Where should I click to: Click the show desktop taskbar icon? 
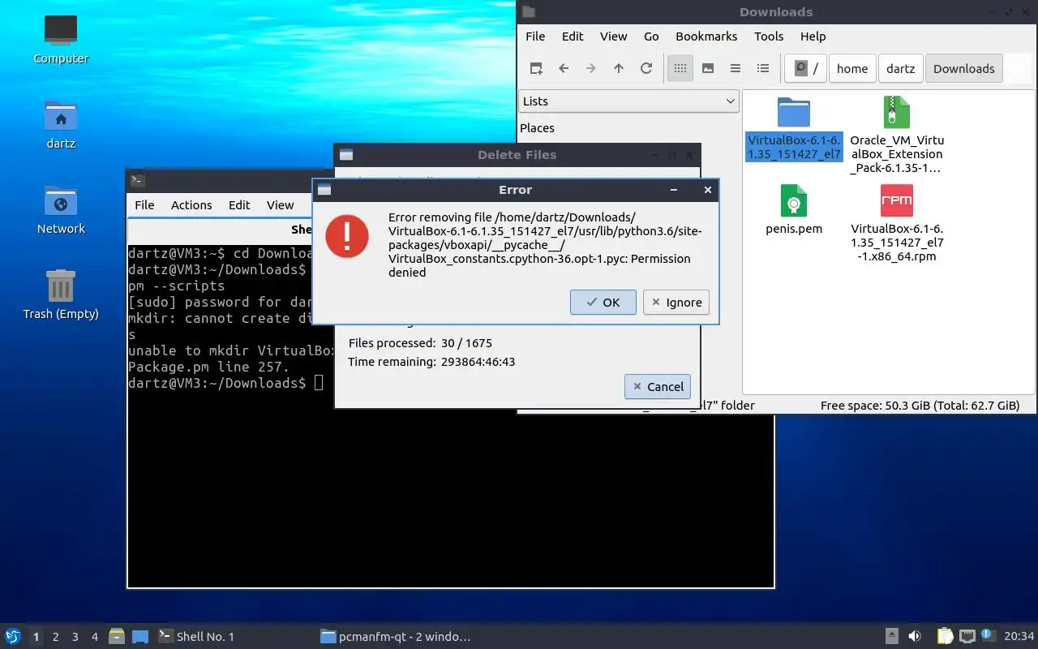tap(139, 636)
